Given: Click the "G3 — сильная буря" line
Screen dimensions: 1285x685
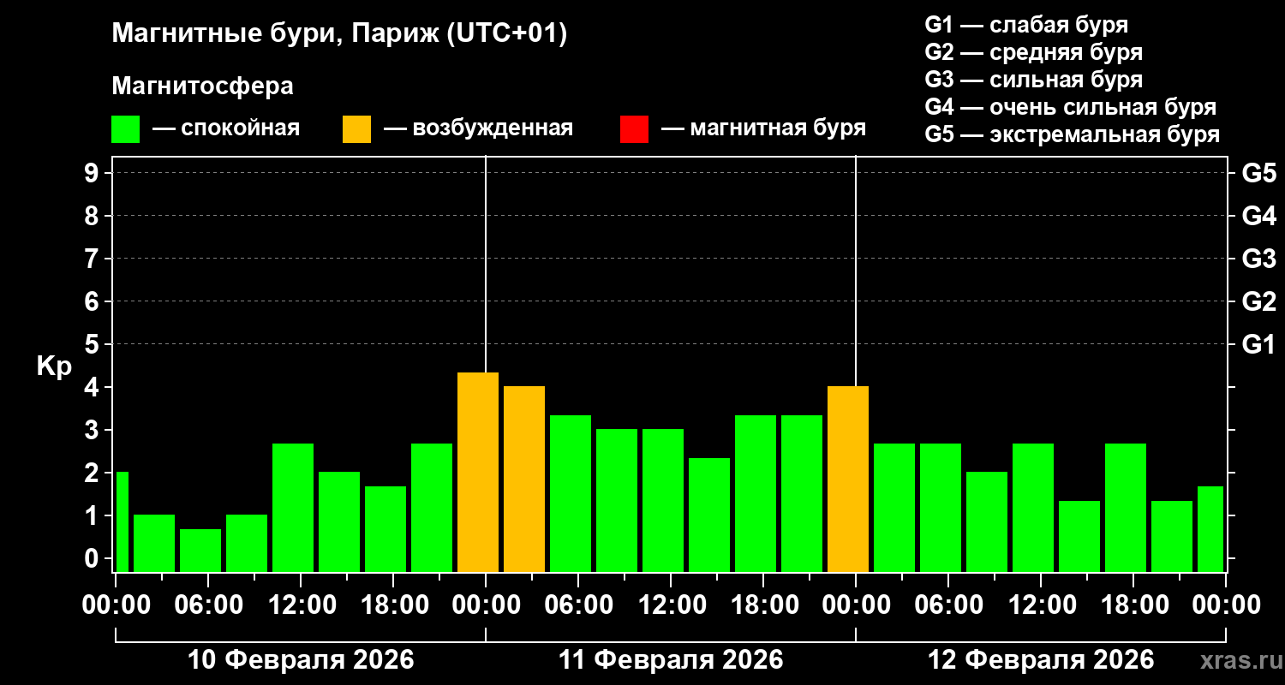Looking at the screenshot, I should (x=1034, y=80).
